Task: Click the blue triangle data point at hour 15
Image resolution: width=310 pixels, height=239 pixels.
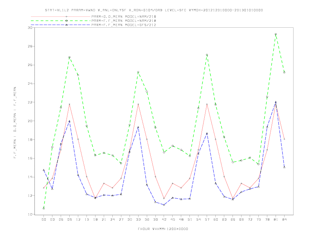Action: 87,194
